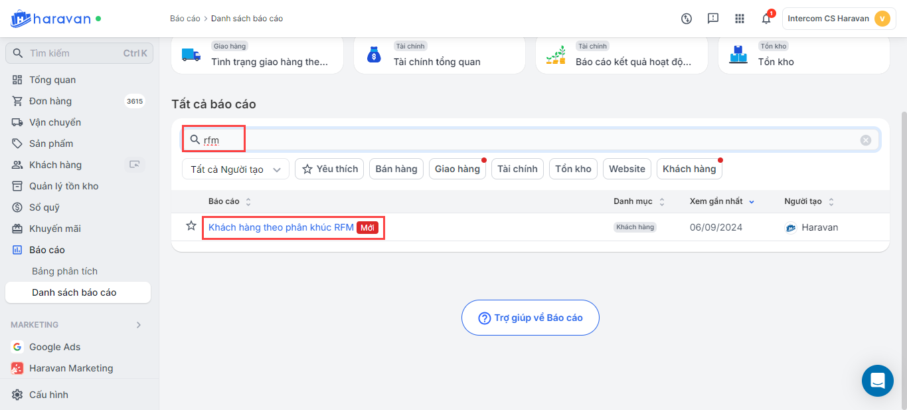Toggle the Yêu thích filter
The width and height of the screenshot is (907, 410).
point(329,169)
